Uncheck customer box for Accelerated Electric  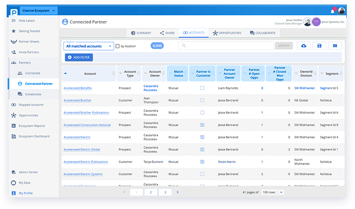pos(202,137)
